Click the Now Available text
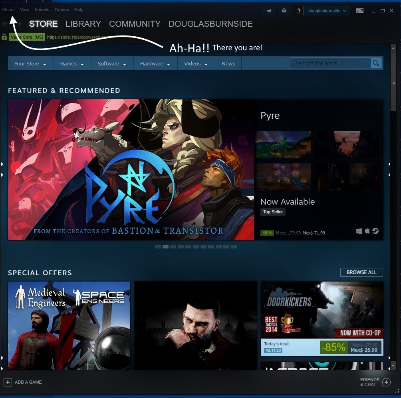Viewport: 401px width, 398px height. [288, 202]
